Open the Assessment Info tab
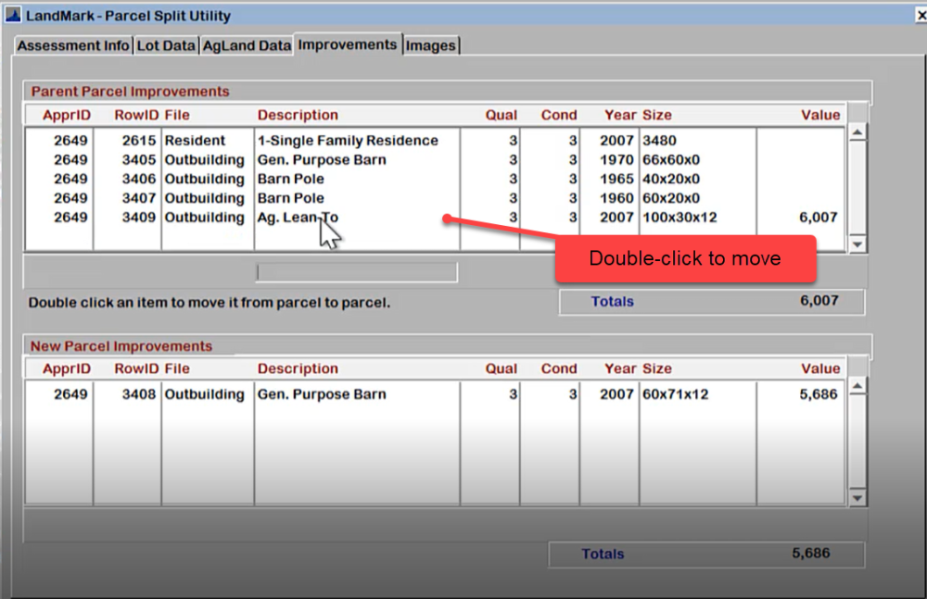The height and width of the screenshot is (599, 927). (72, 45)
